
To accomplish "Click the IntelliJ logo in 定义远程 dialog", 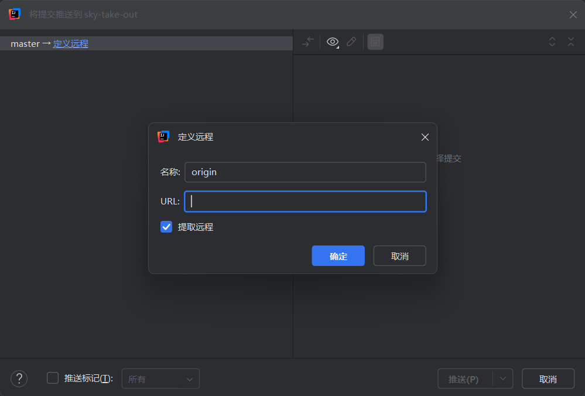I will 163,136.
